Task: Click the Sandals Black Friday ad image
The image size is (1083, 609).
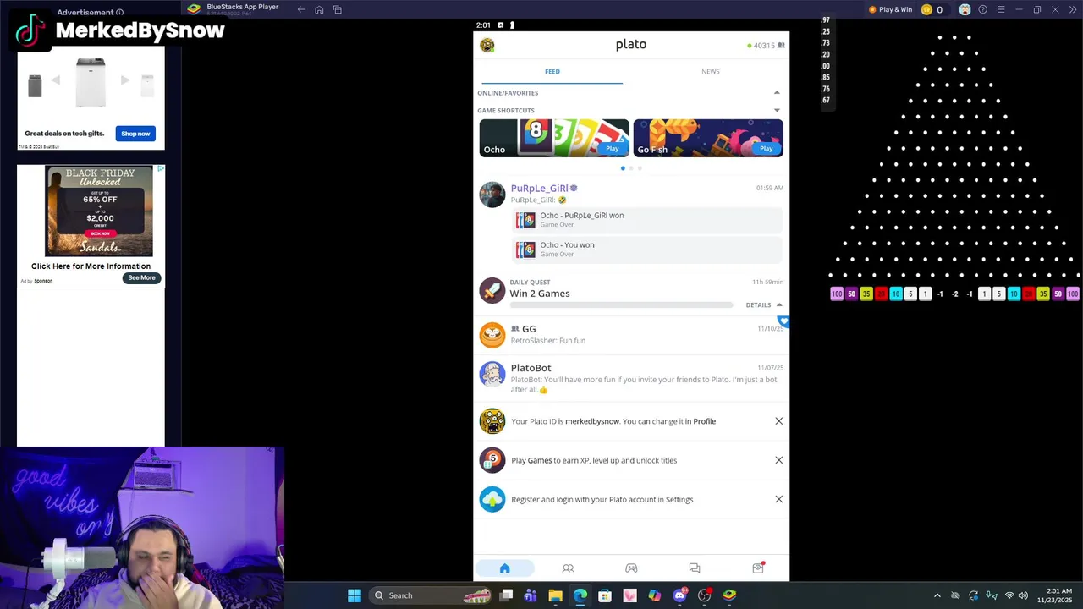Action: click(99, 211)
